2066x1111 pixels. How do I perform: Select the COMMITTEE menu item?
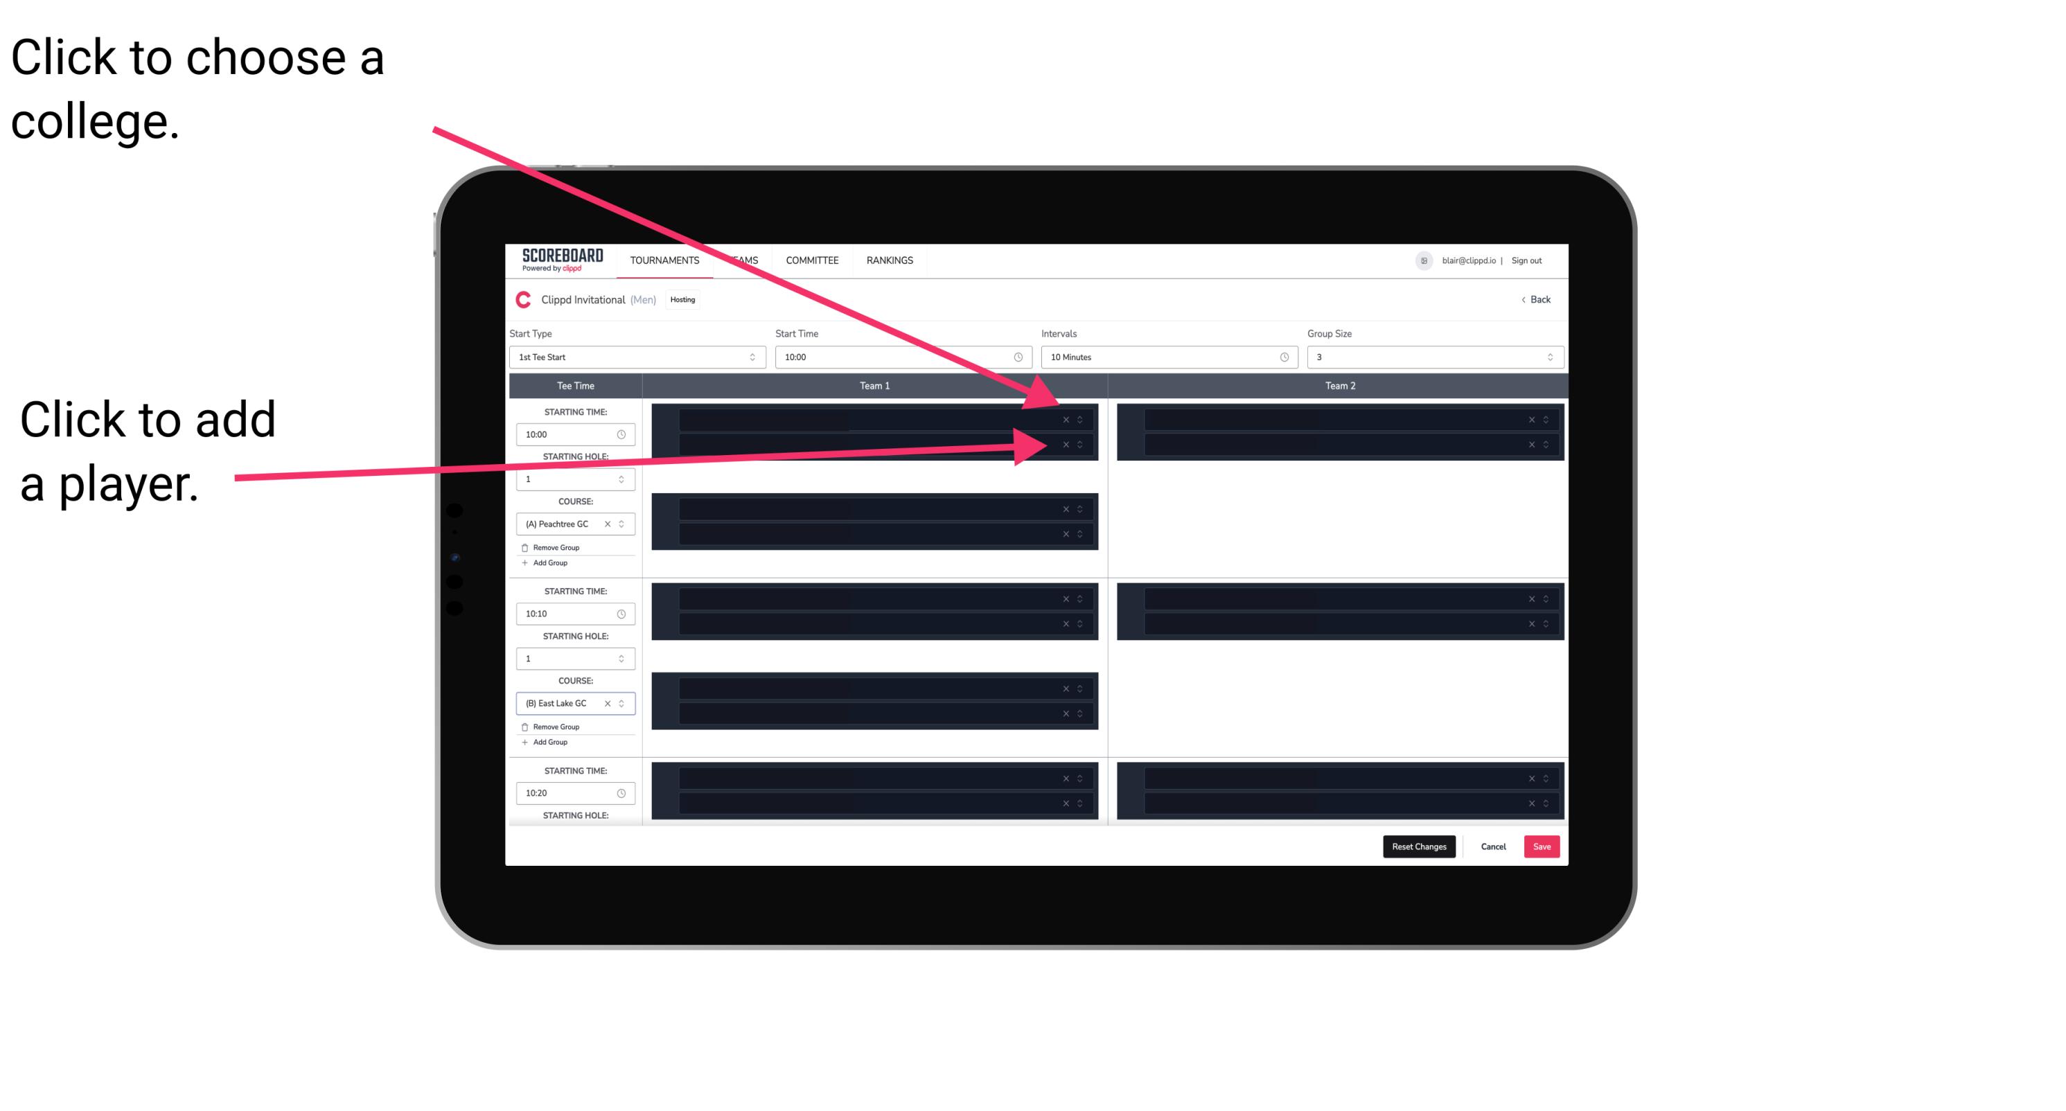click(811, 260)
